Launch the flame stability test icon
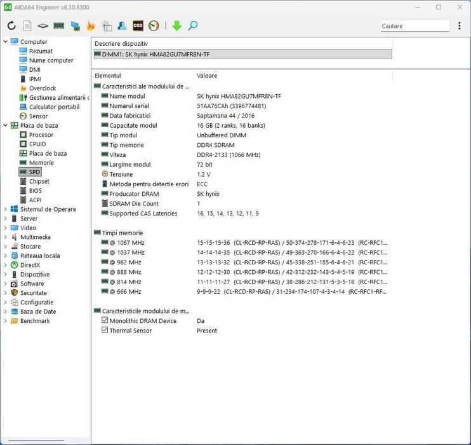 tap(91, 26)
